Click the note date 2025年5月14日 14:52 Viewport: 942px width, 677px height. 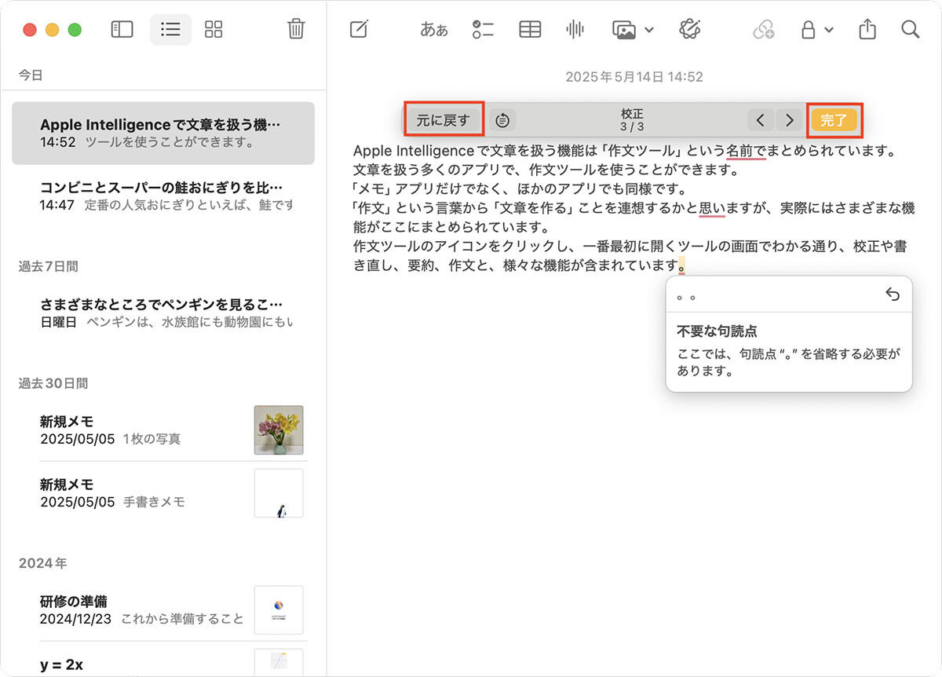click(634, 77)
